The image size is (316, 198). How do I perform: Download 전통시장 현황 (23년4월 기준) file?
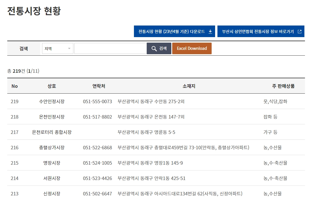(x=174, y=31)
